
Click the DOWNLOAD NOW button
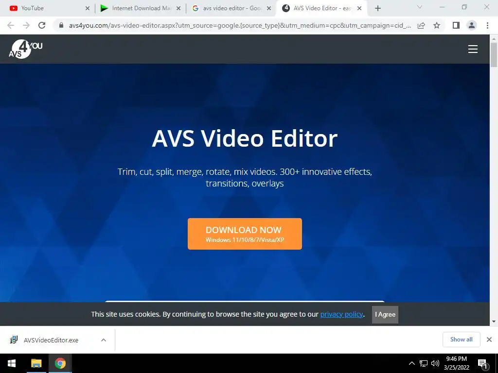[x=245, y=234]
